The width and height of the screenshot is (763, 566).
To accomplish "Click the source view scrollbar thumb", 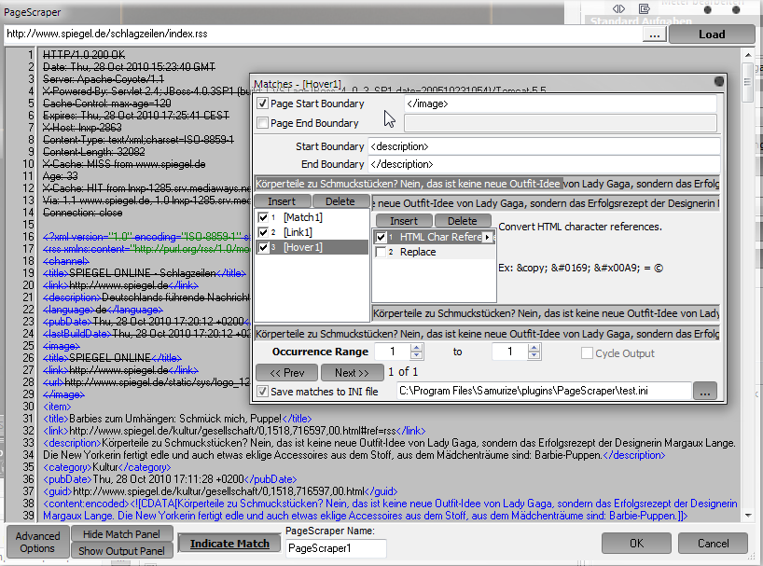I will tap(748, 82).
